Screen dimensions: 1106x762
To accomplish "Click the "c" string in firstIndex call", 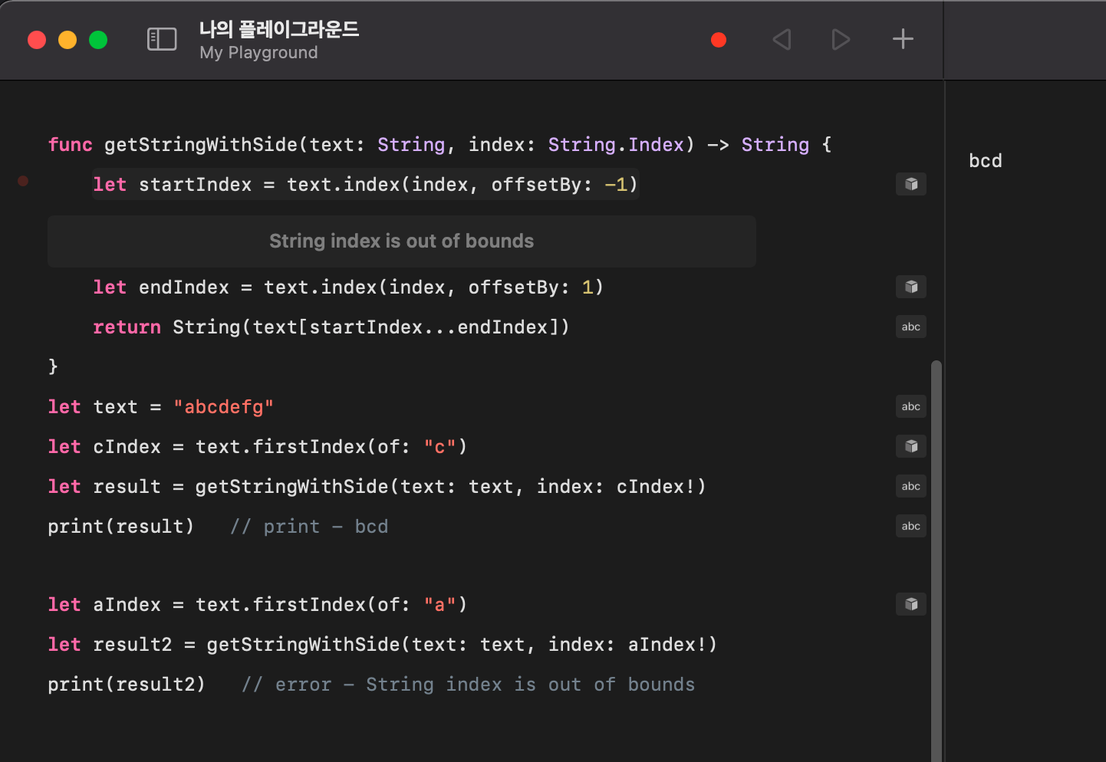I will click(440, 447).
